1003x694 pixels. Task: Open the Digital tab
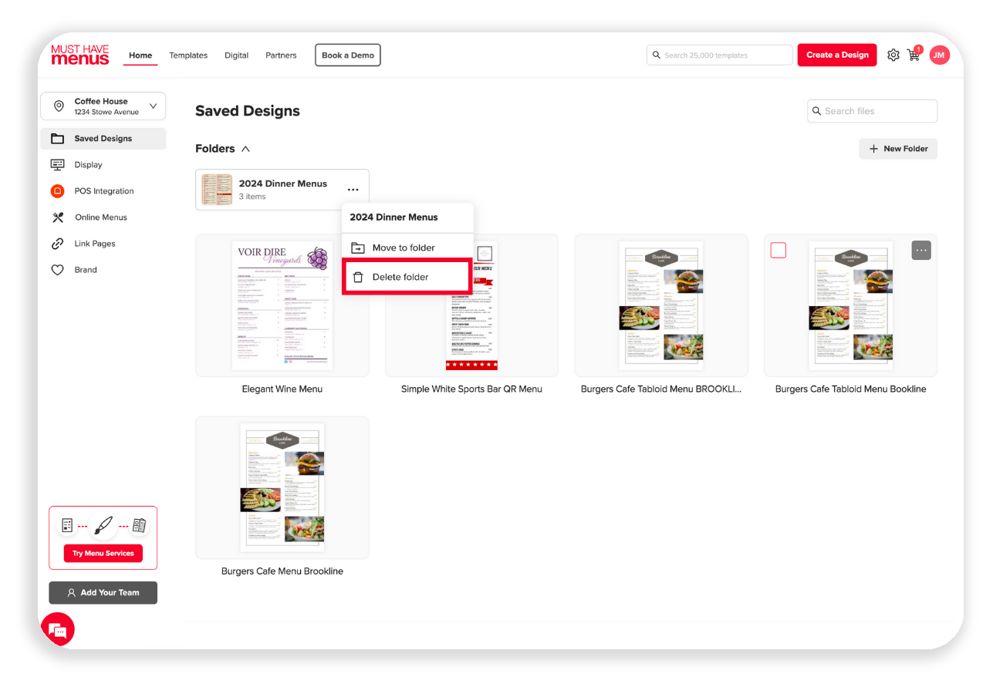click(x=236, y=56)
